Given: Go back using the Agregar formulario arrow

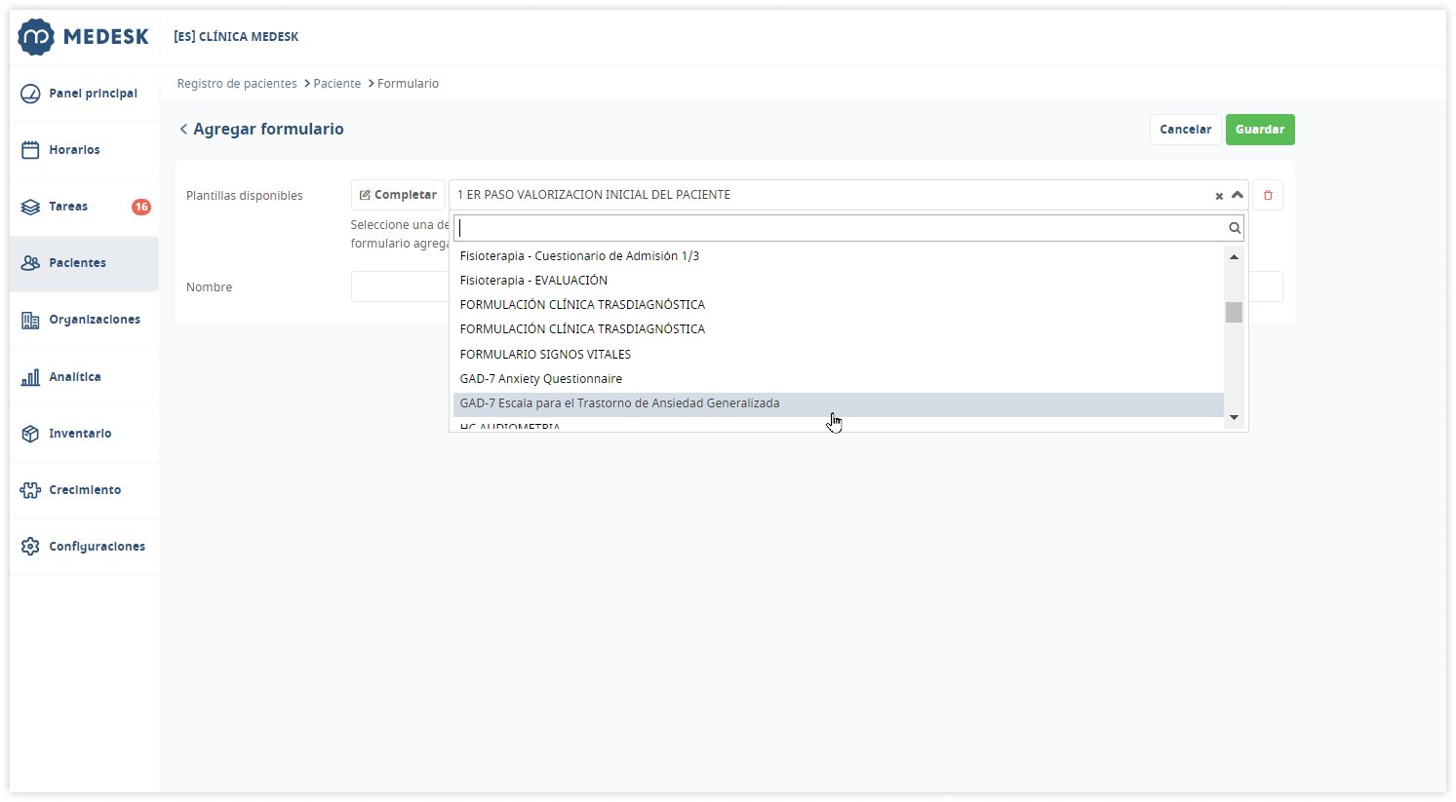Looking at the screenshot, I should pyautogui.click(x=183, y=129).
